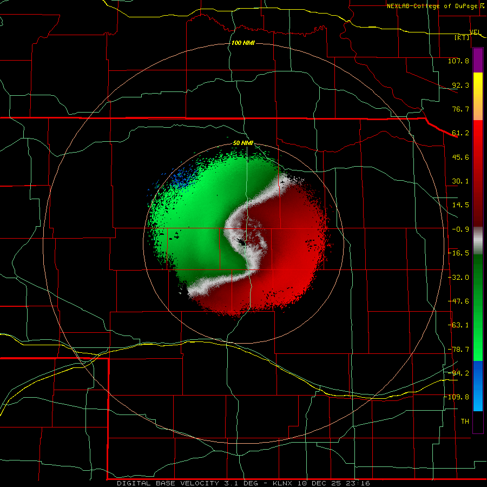Click the VEL legend title
This screenshot has height=487, width=487.
click(475, 32)
